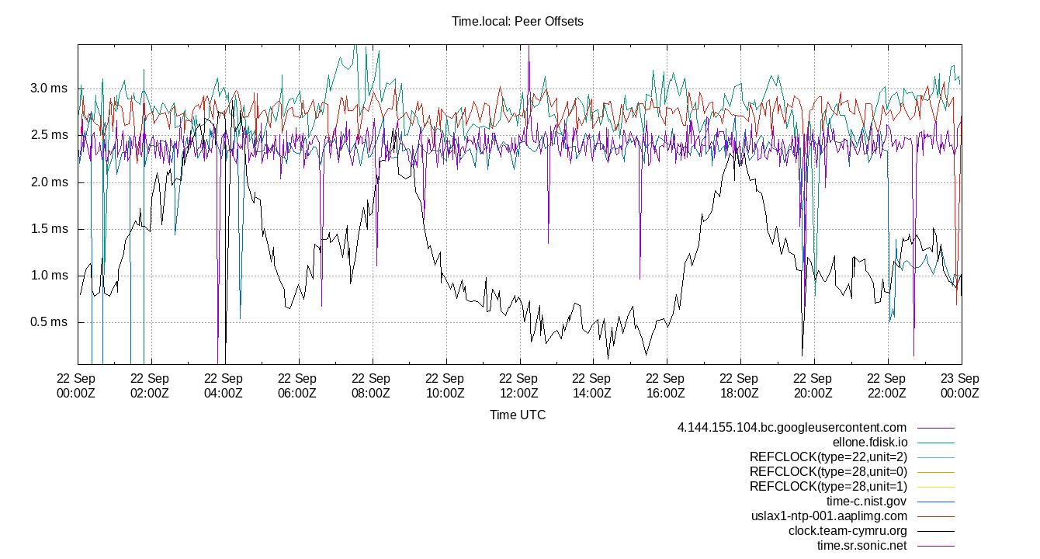
Task: Click legend entry time.sr.sonic.net
Action: point(862,546)
